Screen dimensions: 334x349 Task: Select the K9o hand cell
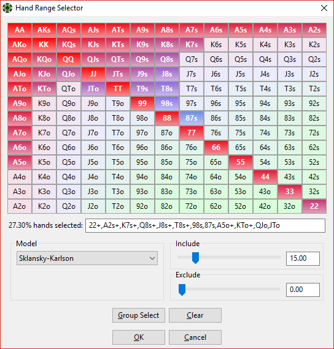pyautogui.click(x=44, y=103)
